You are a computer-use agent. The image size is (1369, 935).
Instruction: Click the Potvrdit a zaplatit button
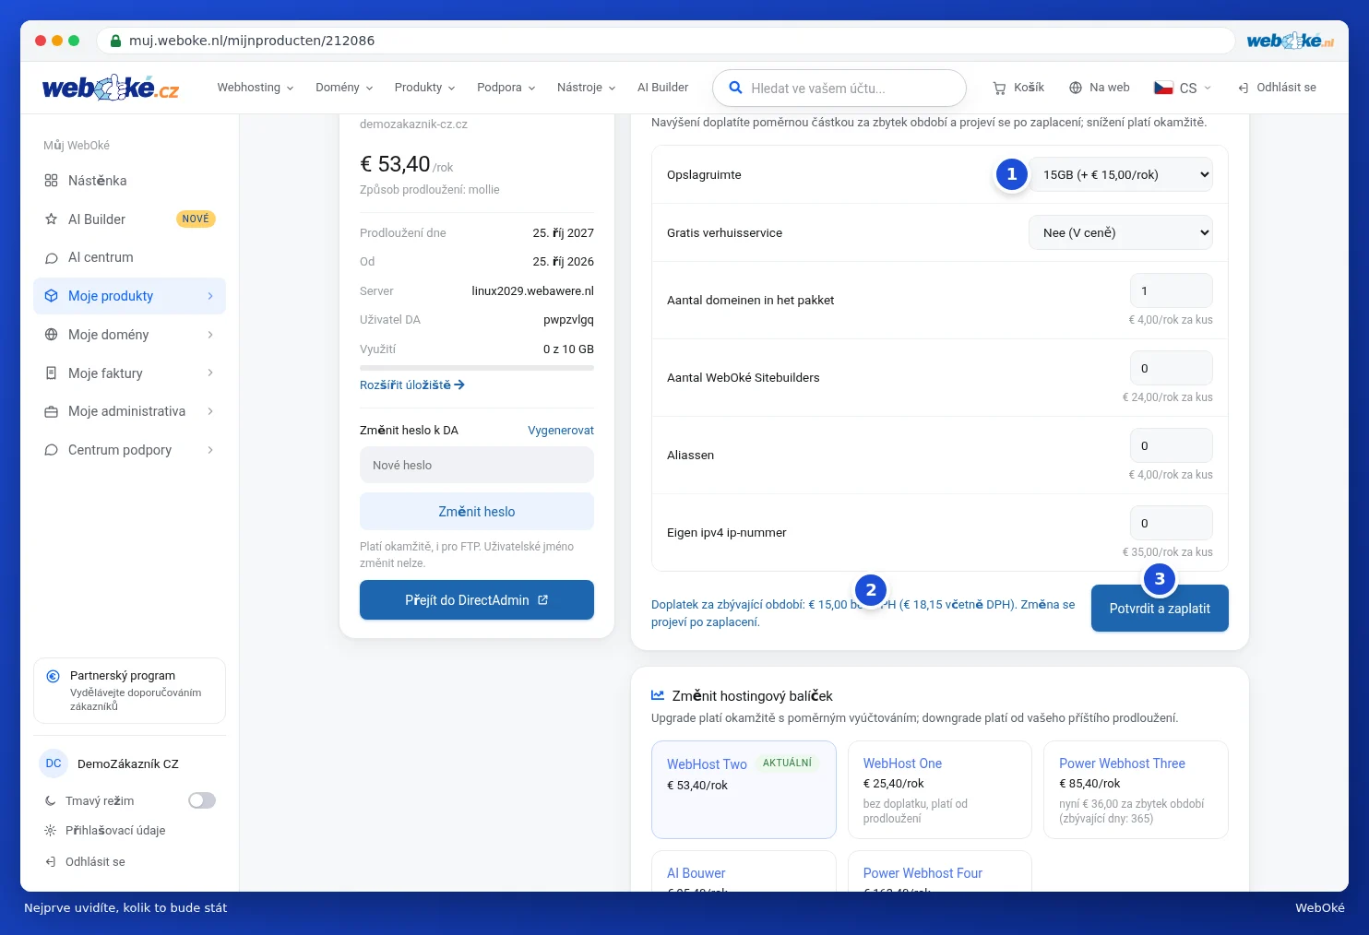coord(1160,609)
